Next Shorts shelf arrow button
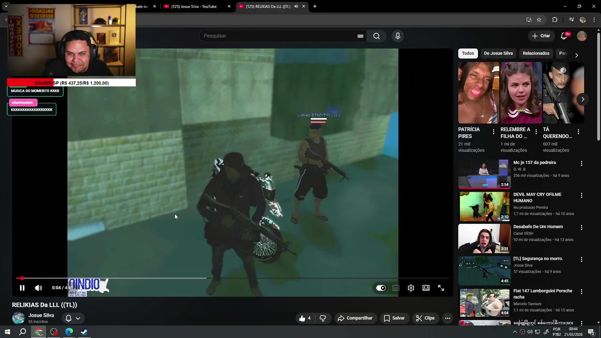This screenshot has height=338, width=601. pyautogui.click(x=583, y=99)
